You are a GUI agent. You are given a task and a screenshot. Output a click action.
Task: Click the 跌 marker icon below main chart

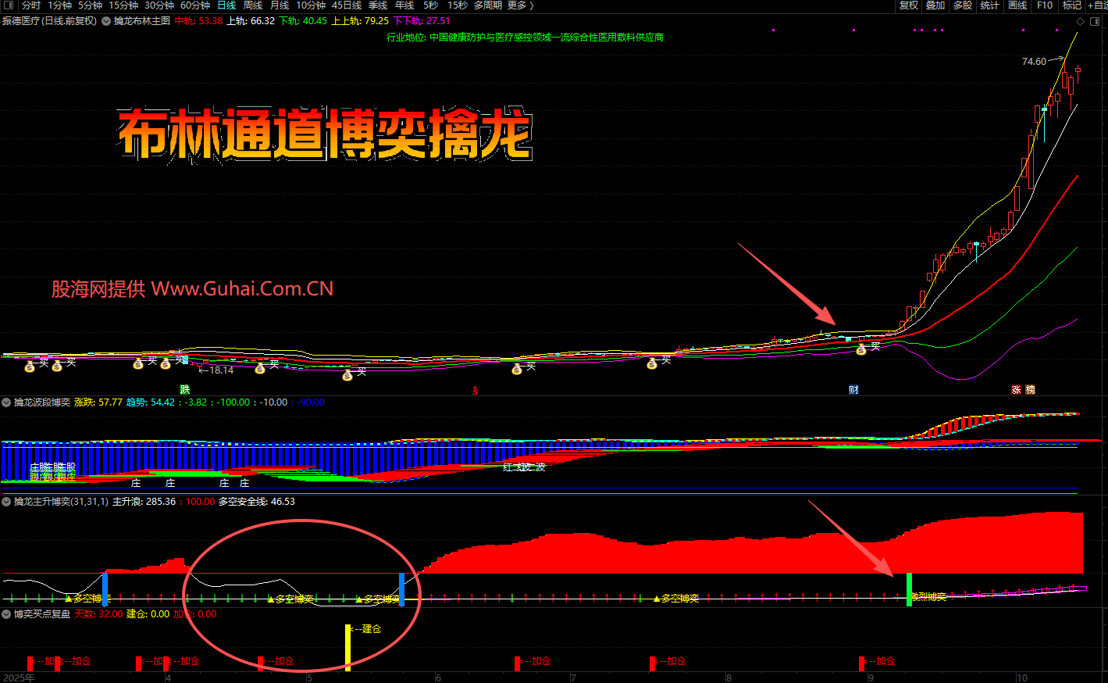point(185,389)
